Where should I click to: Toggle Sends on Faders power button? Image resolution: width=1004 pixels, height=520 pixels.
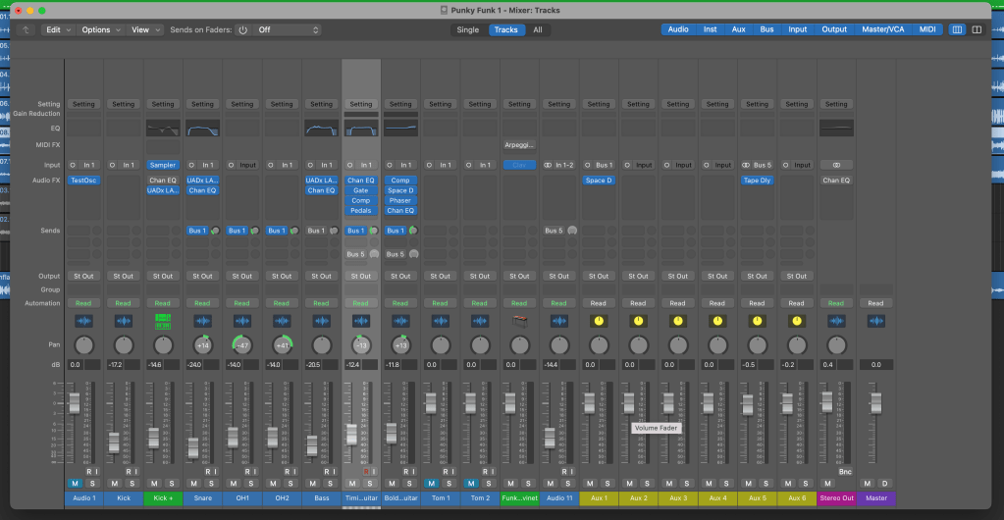tap(242, 29)
